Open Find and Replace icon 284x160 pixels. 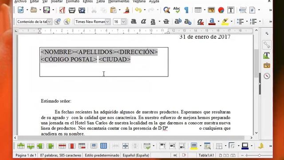pos(167,10)
